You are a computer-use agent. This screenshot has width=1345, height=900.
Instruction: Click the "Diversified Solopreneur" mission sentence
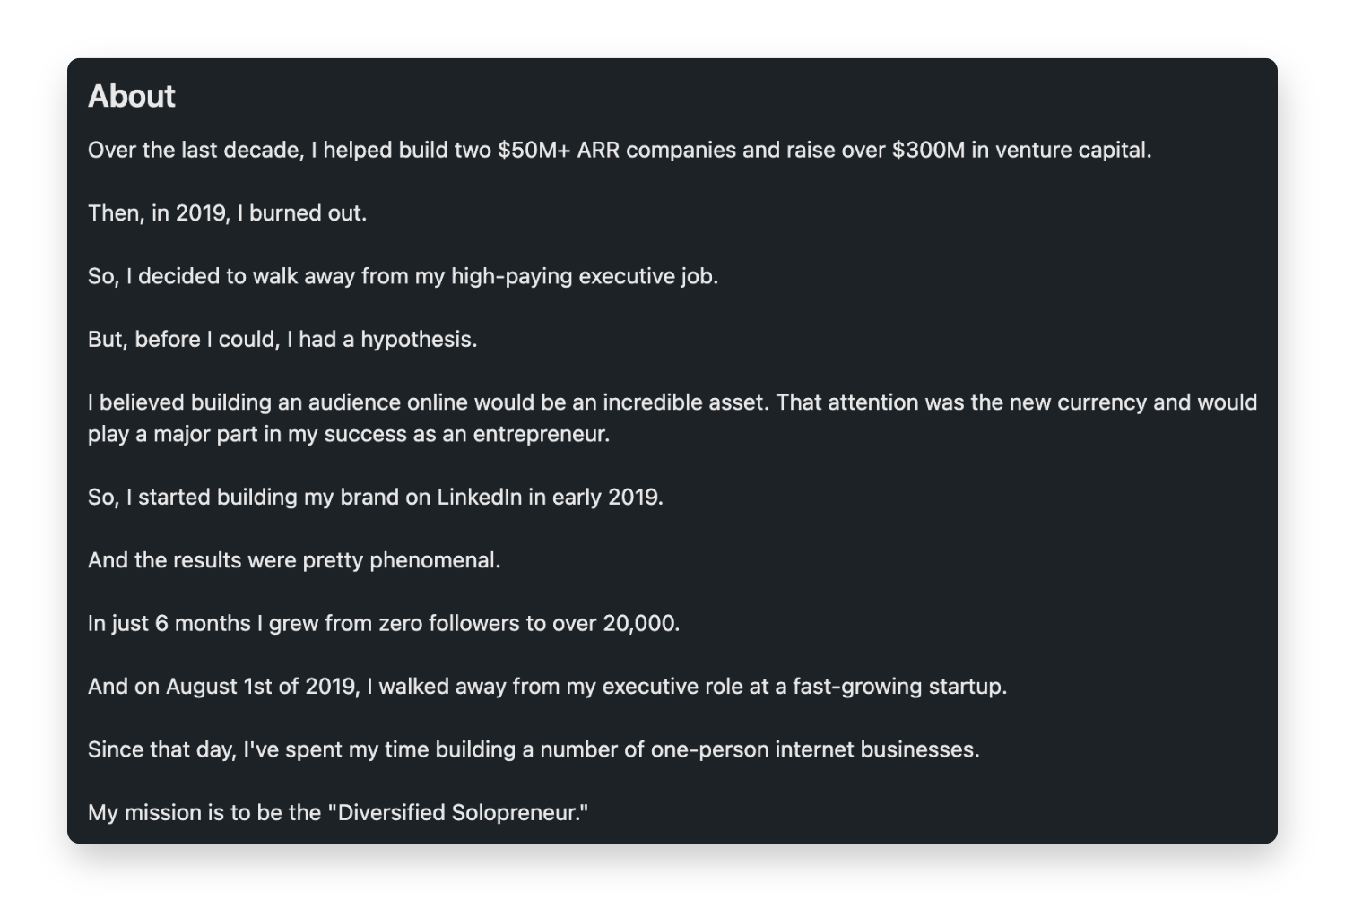pyautogui.click(x=338, y=813)
